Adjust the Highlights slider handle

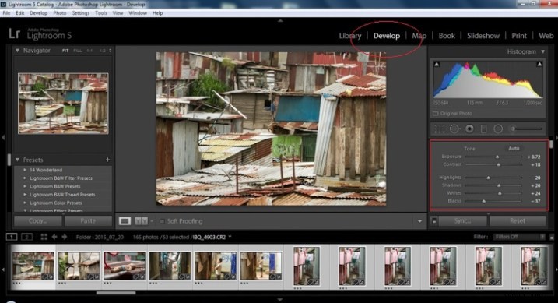[x=488, y=178]
